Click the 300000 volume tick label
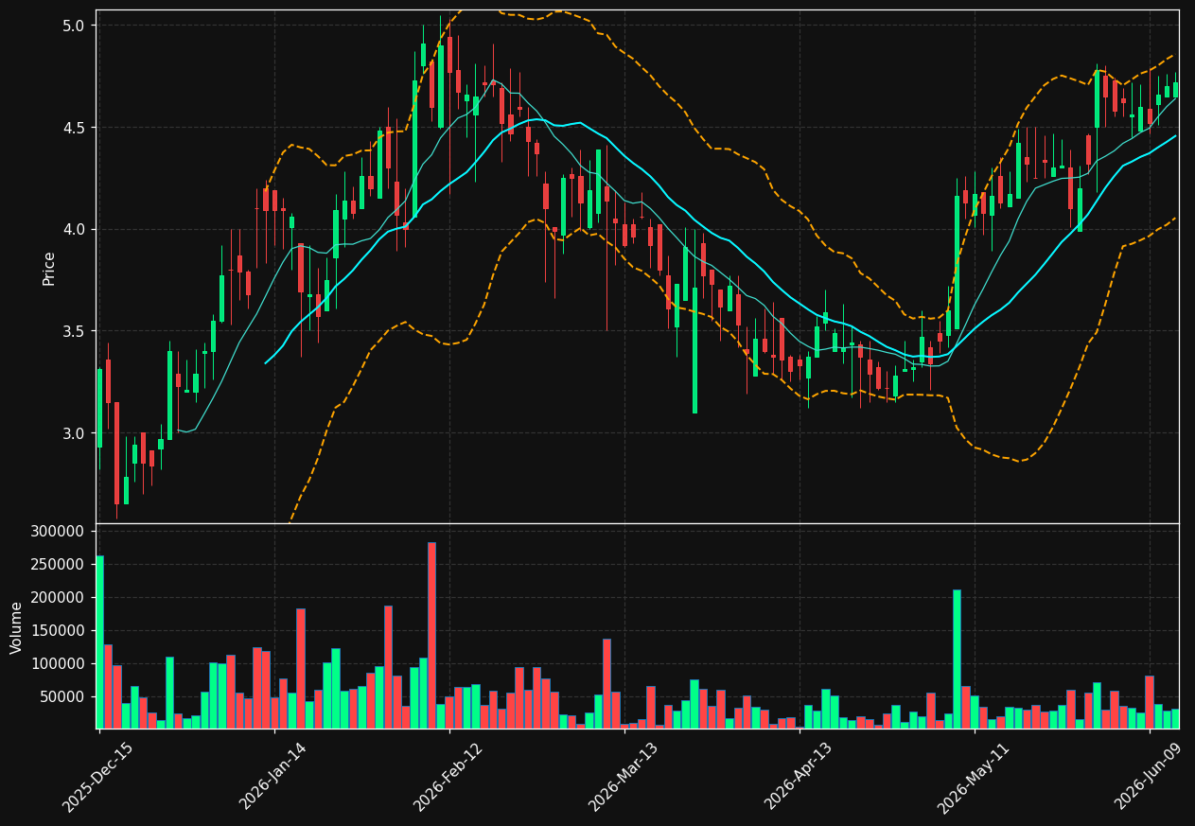The width and height of the screenshot is (1195, 826). [x=59, y=532]
